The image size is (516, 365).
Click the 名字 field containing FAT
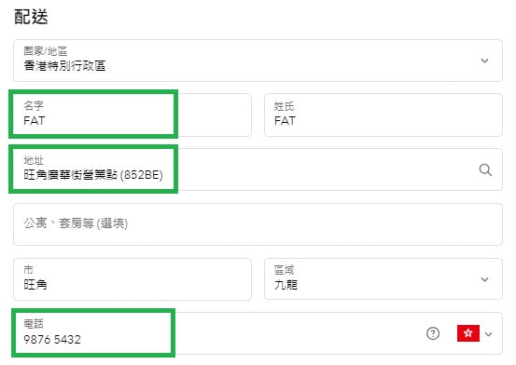[x=132, y=115]
